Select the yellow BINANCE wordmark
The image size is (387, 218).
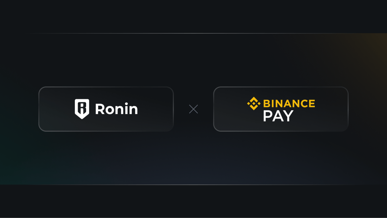(289, 103)
